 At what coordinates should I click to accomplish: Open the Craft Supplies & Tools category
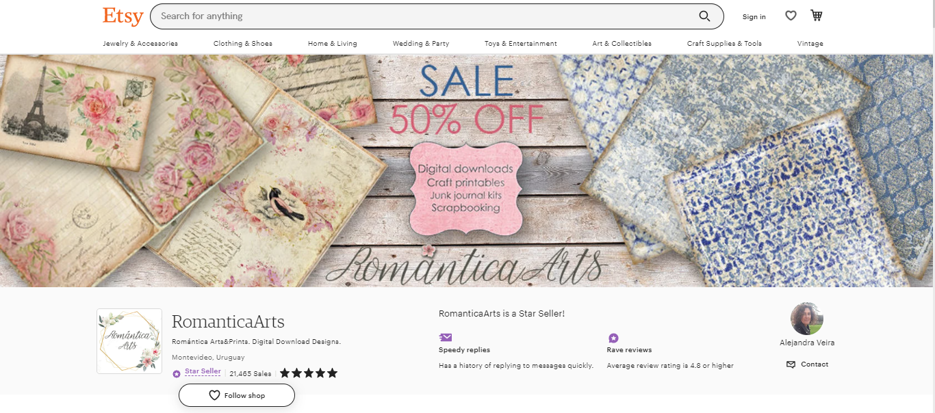[x=724, y=44]
